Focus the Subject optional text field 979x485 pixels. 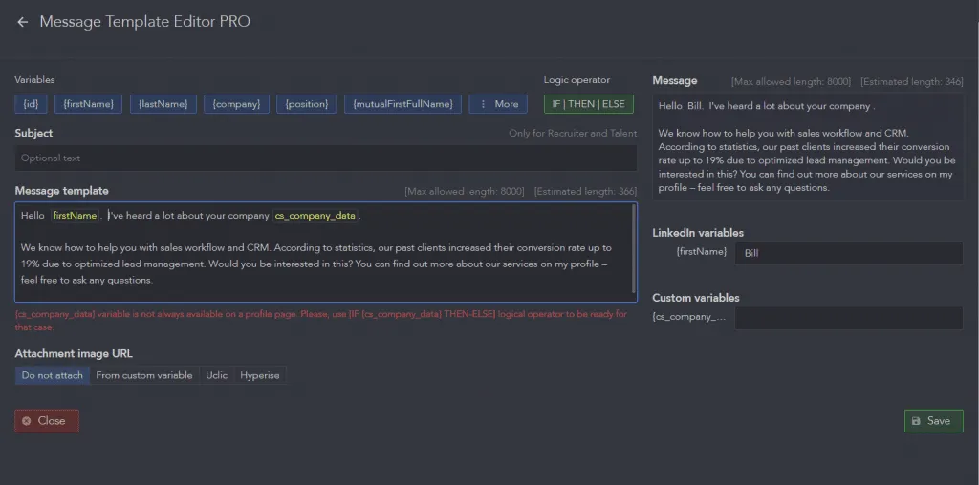[326, 158]
